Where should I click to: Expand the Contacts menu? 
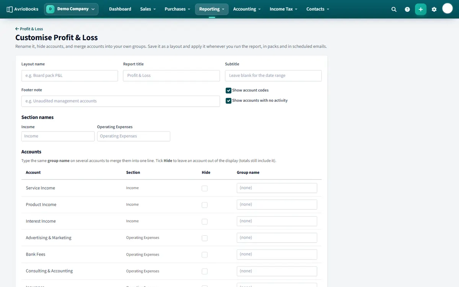317,9
